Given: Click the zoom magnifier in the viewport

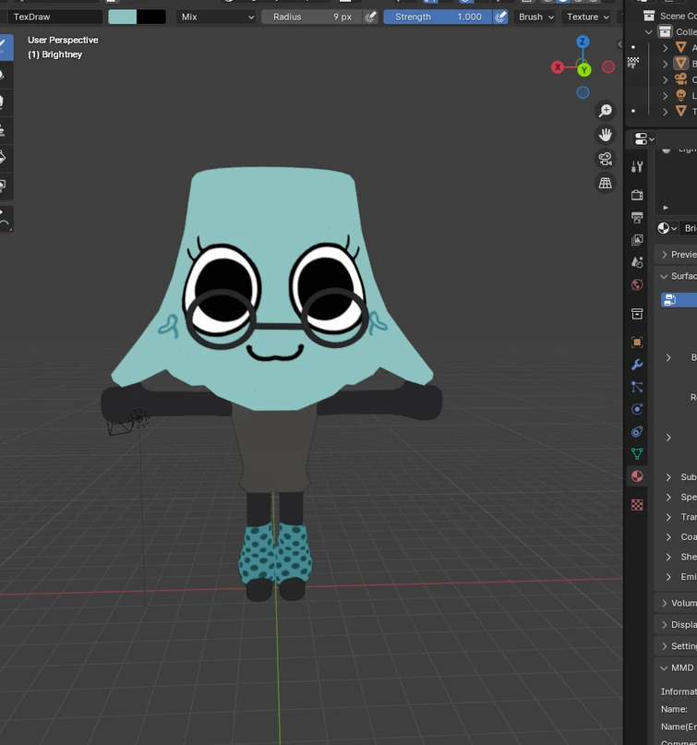Looking at the screenshot, I should pyautogui.click(x=606, y=111).
